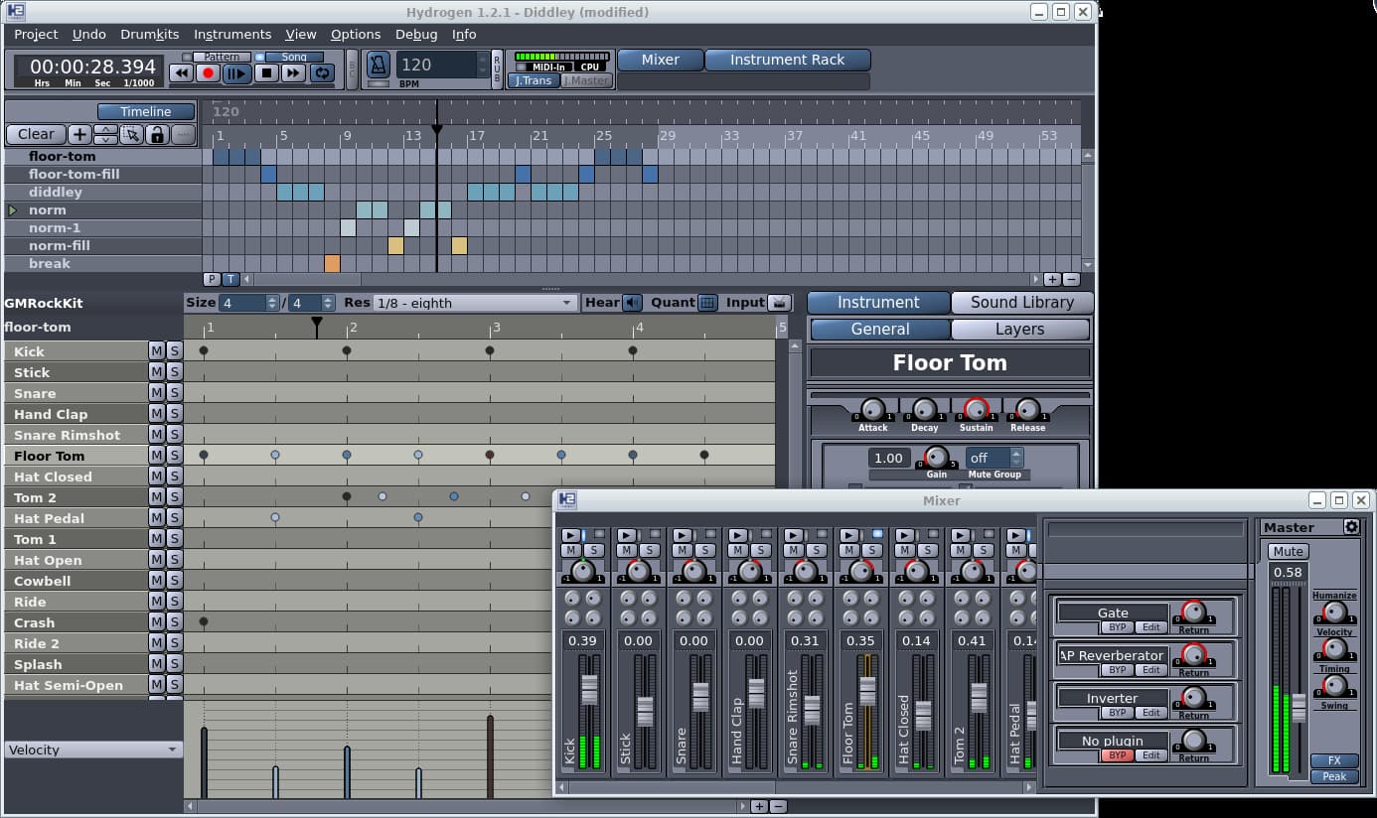Screen dimensions: 1377x818
Task: Open the Master settings gear icon
Action: pyautogui.click(x=1351, y=527)
